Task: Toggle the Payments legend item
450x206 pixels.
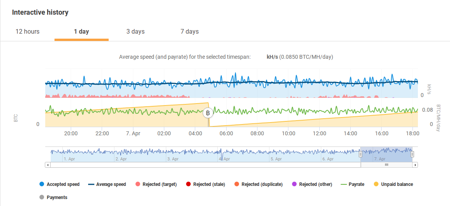Action: [53, 197]
